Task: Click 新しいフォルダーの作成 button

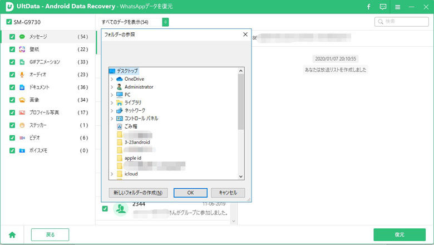Action: (138, 193)
